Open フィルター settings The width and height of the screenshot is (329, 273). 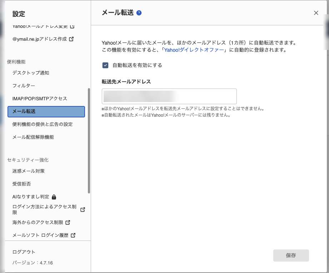[24, 86]
